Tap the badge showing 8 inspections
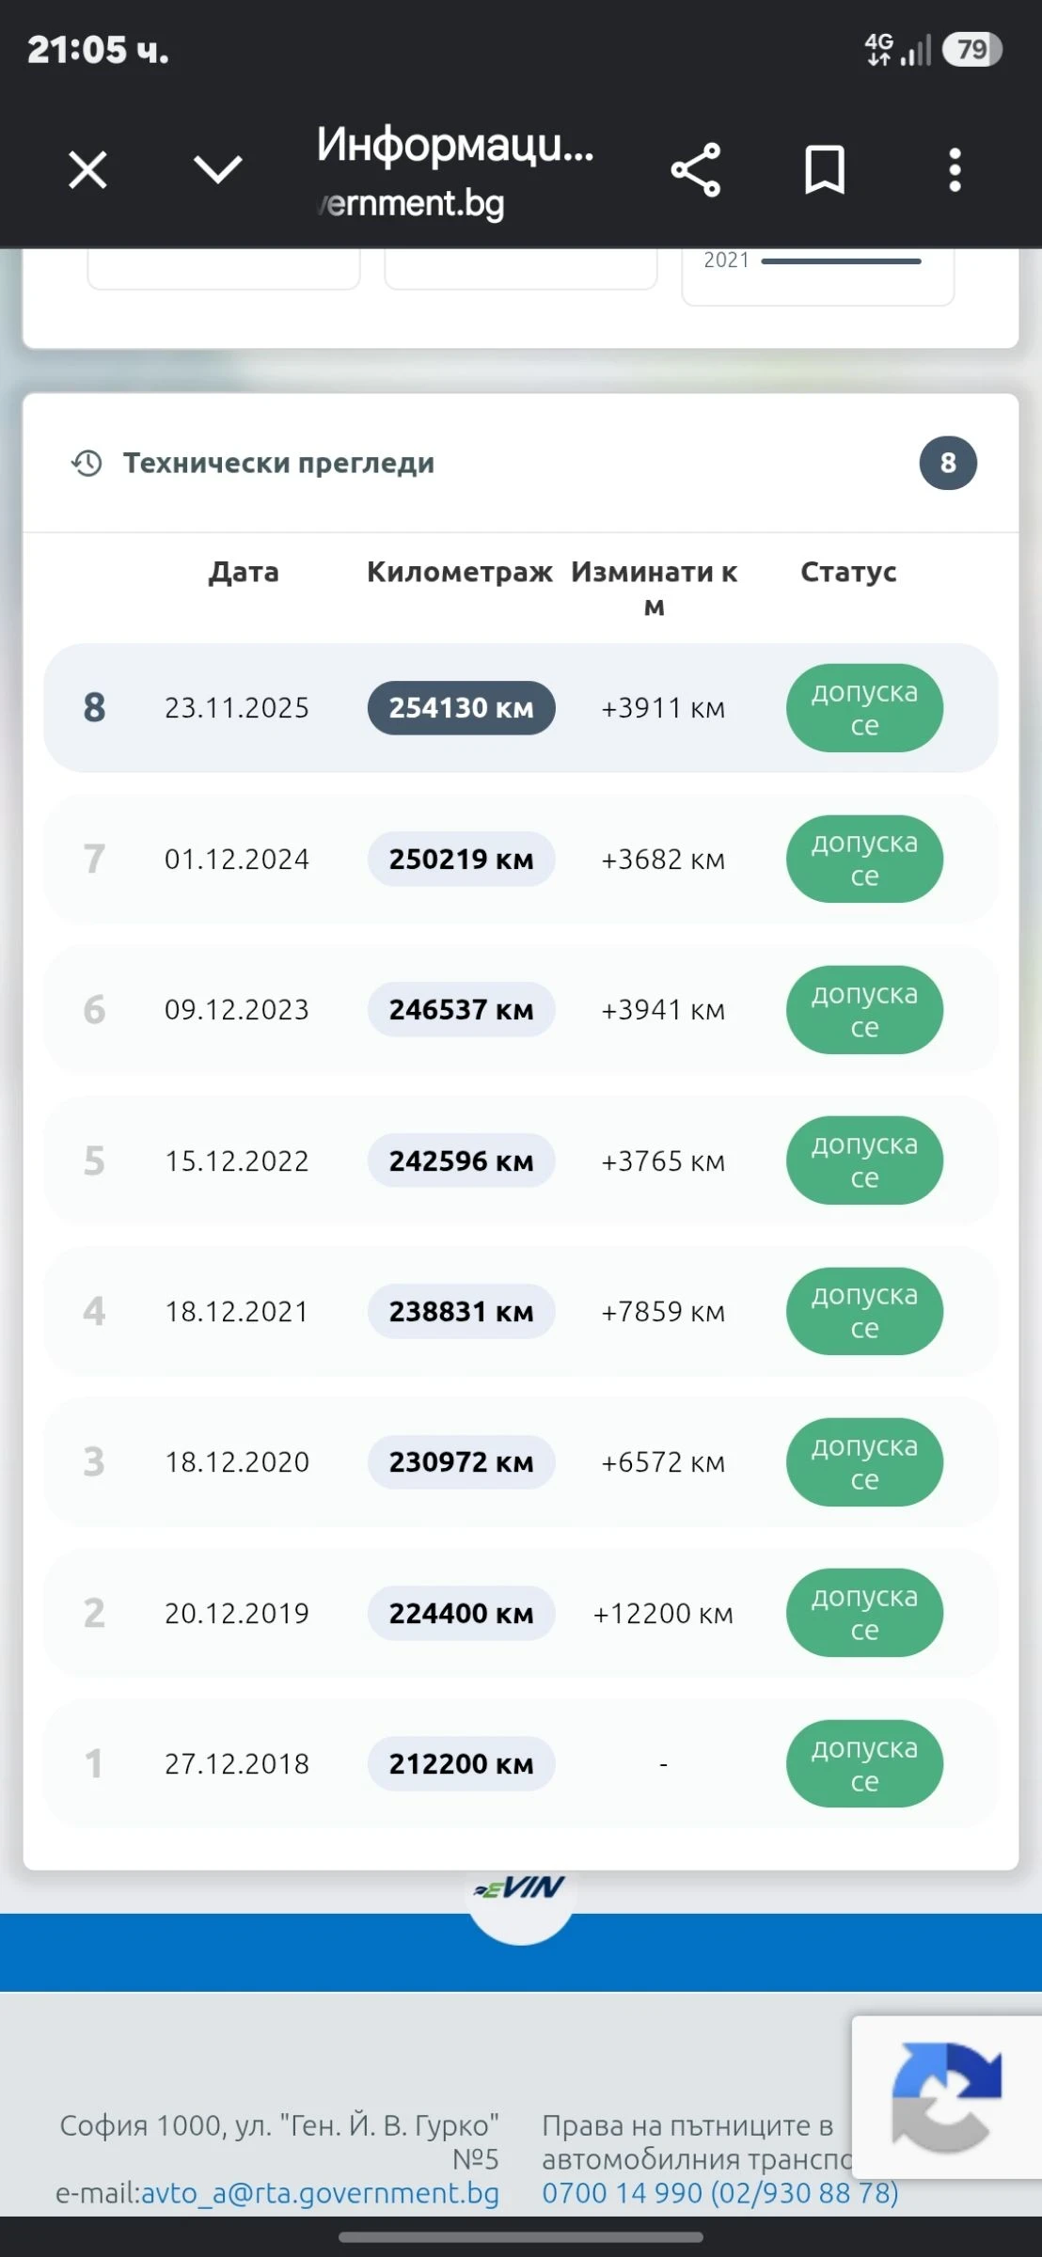The width and height of the screenshot is (1042, 2257). [948, 463]
